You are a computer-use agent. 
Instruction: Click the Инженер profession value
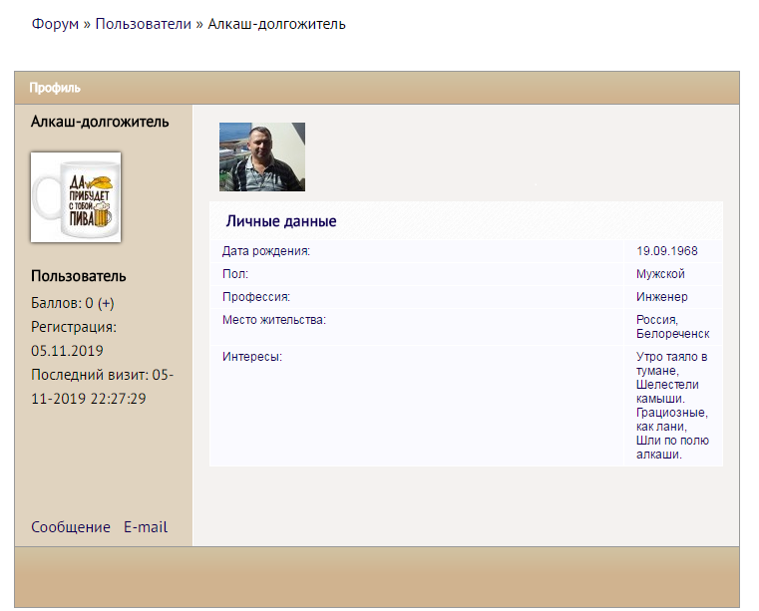[661, 297]
